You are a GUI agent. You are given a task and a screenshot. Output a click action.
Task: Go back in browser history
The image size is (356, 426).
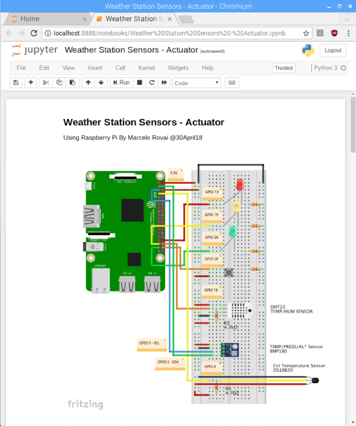[9, 33]
